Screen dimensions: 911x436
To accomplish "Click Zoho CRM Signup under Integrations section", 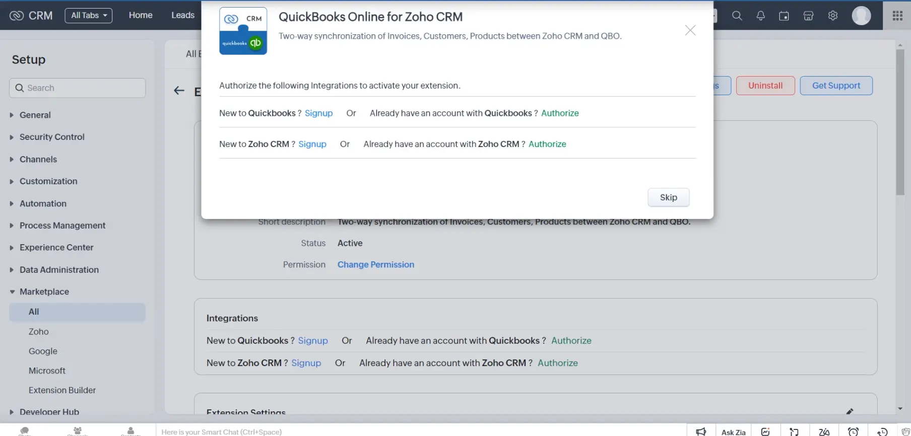I will [306, 363].
